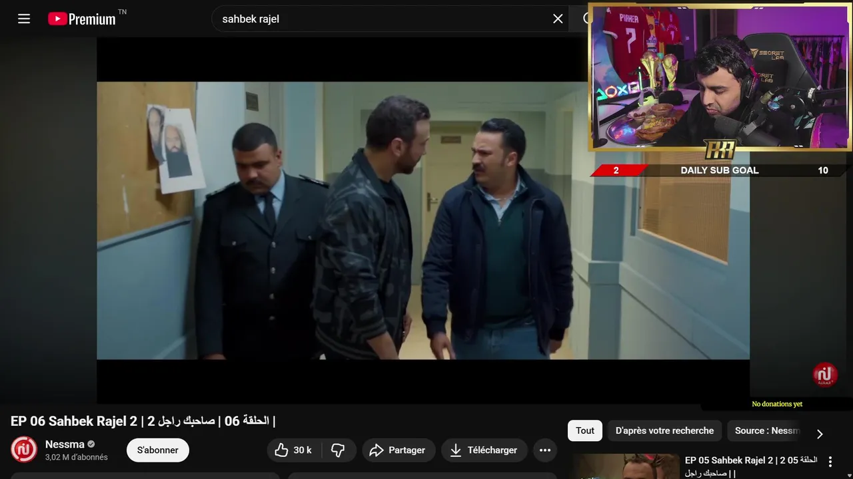Open Nessma channel name link
Viewport: 853px width, 479px height.
click(x=65, y=444)
